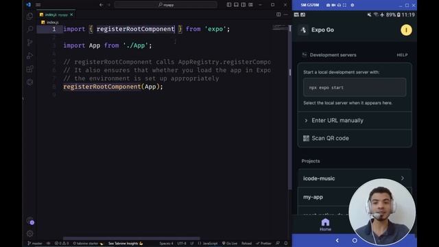Click the myapp command center search box
Screen dimensions: 439x247
pyautogui.click(x=166, y=5)
